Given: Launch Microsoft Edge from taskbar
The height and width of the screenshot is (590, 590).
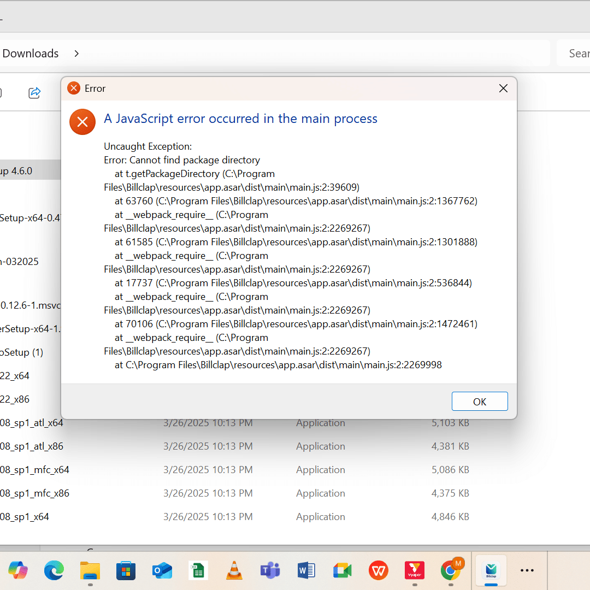Looking at the screenshot, I should pos(54,570).
